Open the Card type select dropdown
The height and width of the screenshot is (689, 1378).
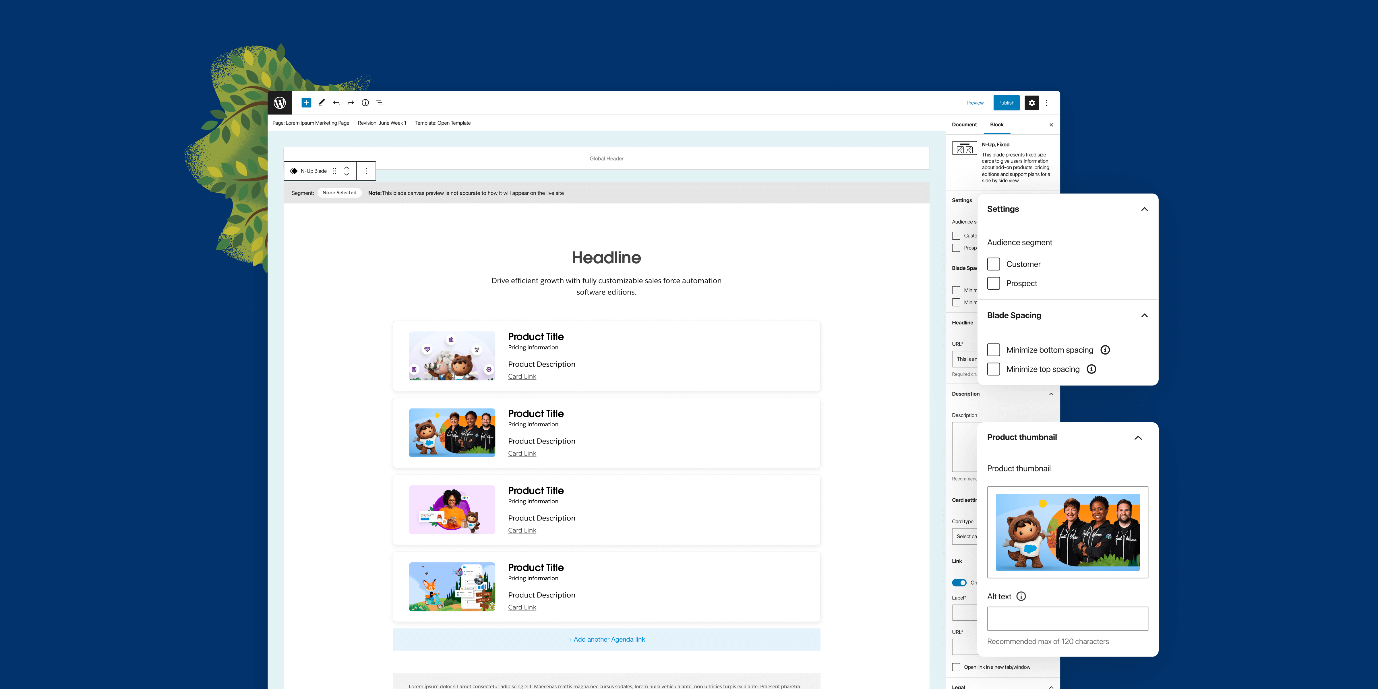965,537
